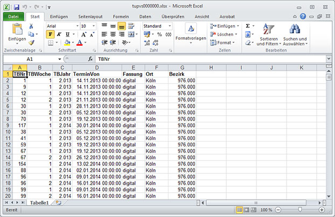Click the scissors cut icon

pos(31,26)
